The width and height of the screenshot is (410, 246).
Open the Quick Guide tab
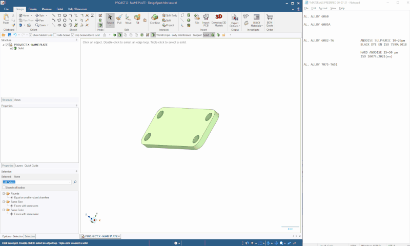[x=31, y=166]
